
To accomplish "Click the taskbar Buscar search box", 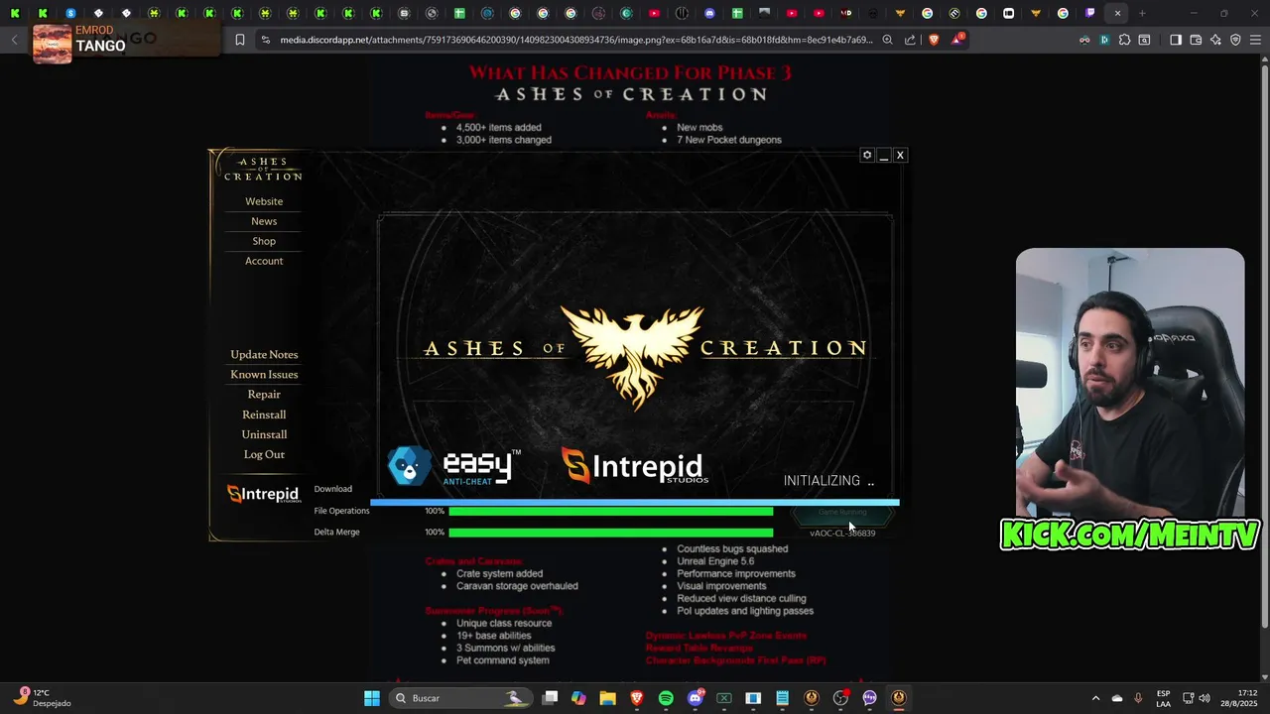I will (x=460, y=698).
